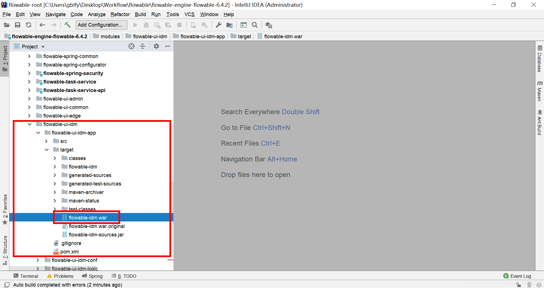Open the Problems tool tab
544x288 pixels.
click(60, 276)
